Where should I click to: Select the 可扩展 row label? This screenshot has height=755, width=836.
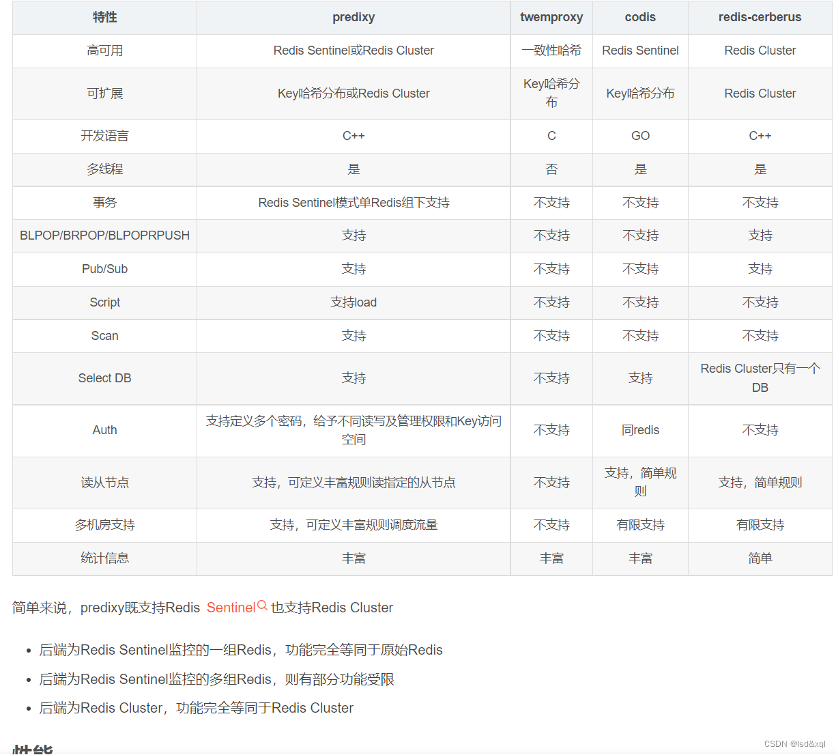[x=104, y=94]
